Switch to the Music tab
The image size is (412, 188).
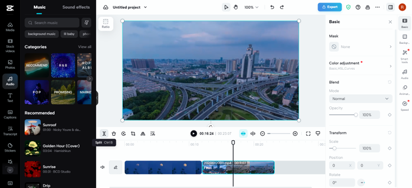click(39, 7)
